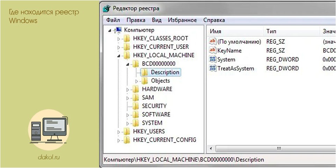336x168 pixels.
Task: Expand the HKEY_USERS node
Action: (119, 132)
